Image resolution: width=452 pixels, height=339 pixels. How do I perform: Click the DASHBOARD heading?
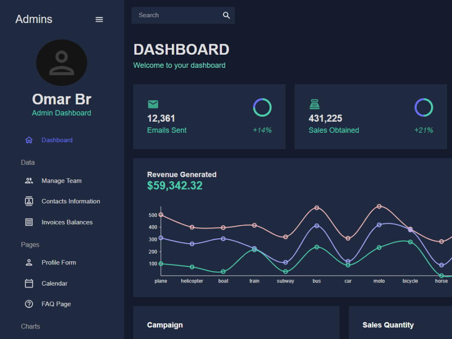181,50
